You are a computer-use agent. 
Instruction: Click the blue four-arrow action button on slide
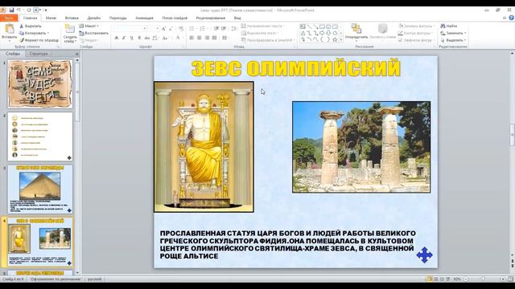(424, 255)
